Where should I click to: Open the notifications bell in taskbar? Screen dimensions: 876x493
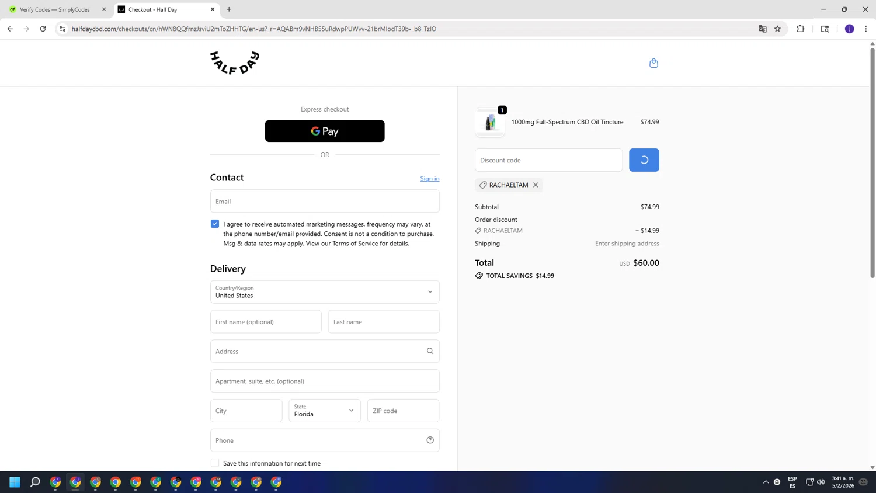click(x=863, y=482)
